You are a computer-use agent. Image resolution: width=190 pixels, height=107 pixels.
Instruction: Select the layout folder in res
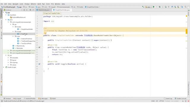13,60
